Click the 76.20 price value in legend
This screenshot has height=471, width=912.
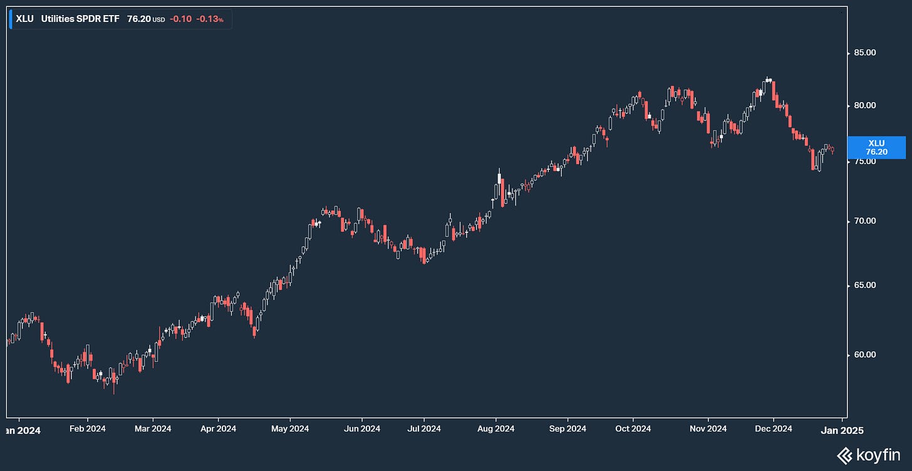138,19
